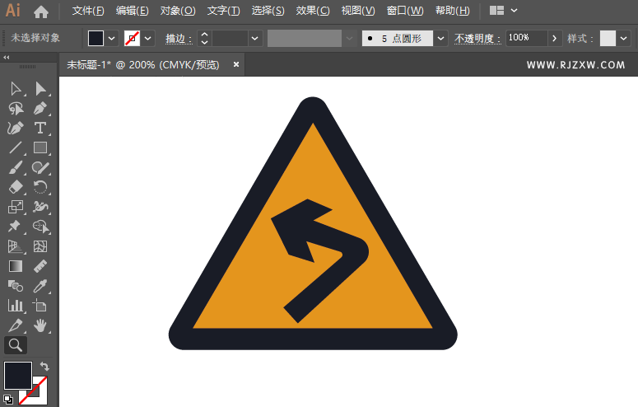Reset to default fill and stroke
This screenshot has width=638, height=407.
coord(7,400)
